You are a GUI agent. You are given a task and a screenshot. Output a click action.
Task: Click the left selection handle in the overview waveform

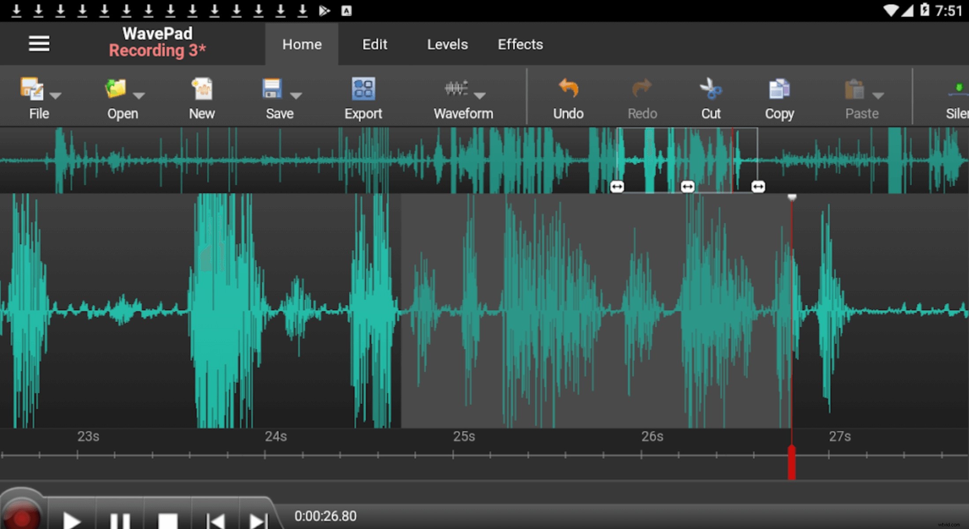[x=617, y=186]
